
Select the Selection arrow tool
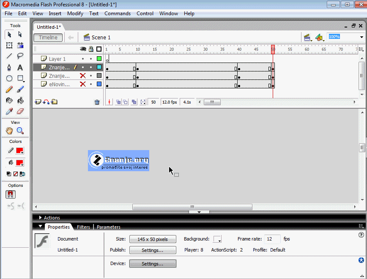coord(9,34)
